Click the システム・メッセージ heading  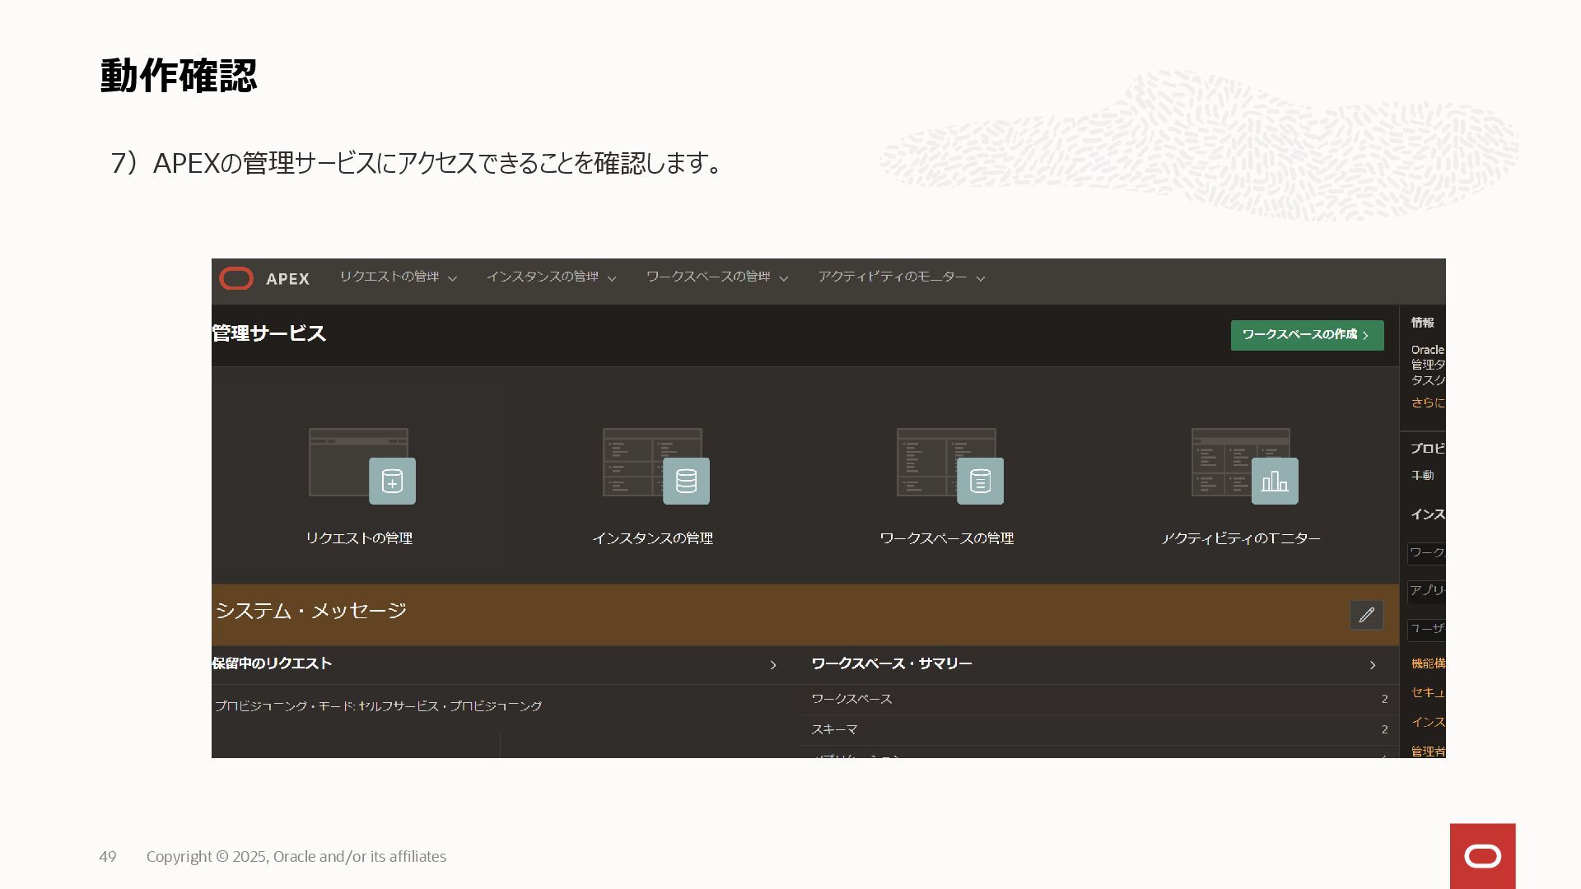pyautogui.click(x=311, y=611)
